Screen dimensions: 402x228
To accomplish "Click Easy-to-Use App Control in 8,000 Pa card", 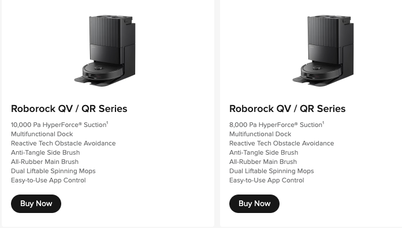I will click(267, 180).
